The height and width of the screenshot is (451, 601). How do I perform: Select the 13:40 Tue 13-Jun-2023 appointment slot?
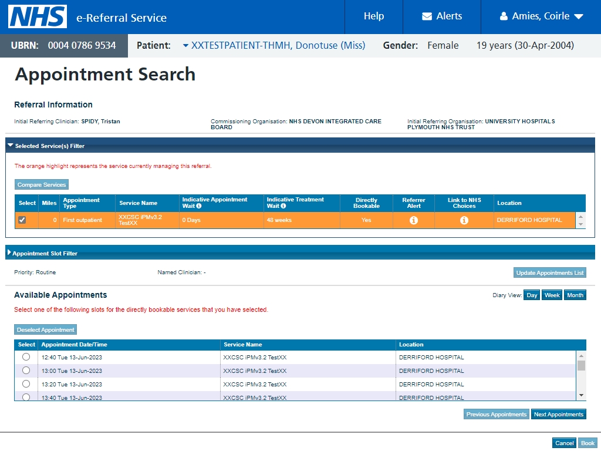26,397
